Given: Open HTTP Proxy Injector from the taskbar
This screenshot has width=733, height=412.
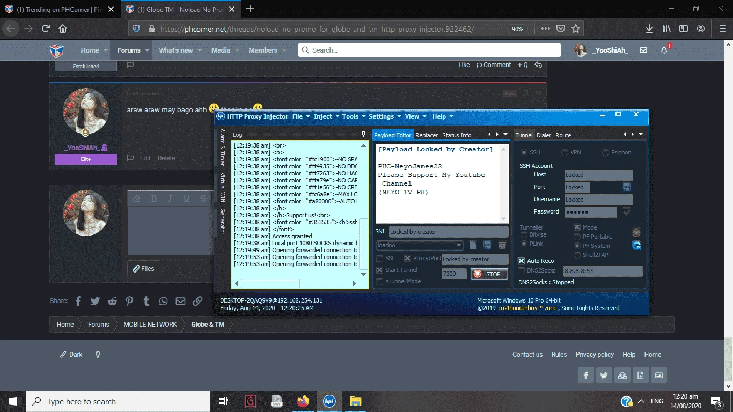Looking at the screenshot, I should (x=329, y=401).
